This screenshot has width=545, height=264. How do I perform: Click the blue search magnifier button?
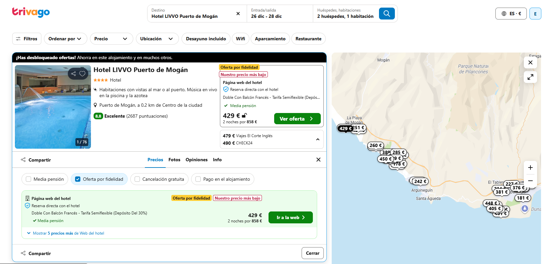point(387,14)
